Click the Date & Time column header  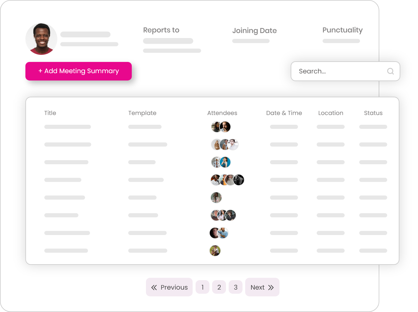coord(284,113)
